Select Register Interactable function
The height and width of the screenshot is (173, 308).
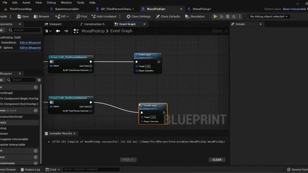click(13, 145)
